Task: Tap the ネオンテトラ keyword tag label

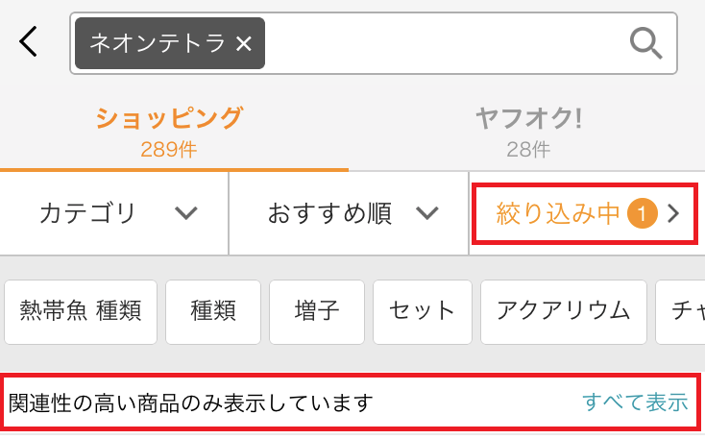Action: coord(158,43)
